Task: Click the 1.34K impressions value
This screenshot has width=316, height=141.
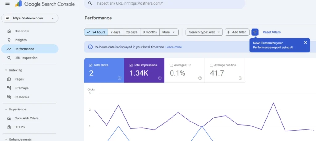Action: 139,73
